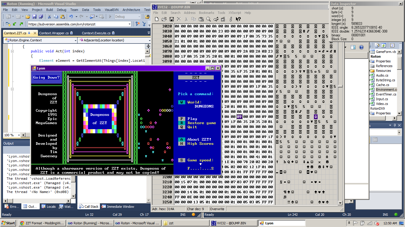Click the Show All Files icon in Solution Explorer

[377, 45]
